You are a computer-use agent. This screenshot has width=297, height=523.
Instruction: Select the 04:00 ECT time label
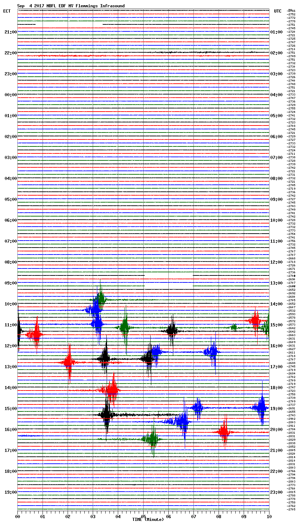coord(10,179)
